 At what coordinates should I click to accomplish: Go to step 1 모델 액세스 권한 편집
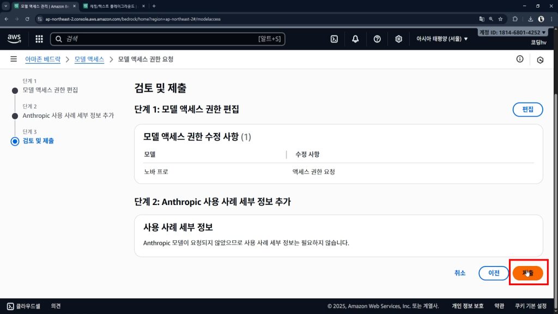pyautogui.click(x=50, y=90)
